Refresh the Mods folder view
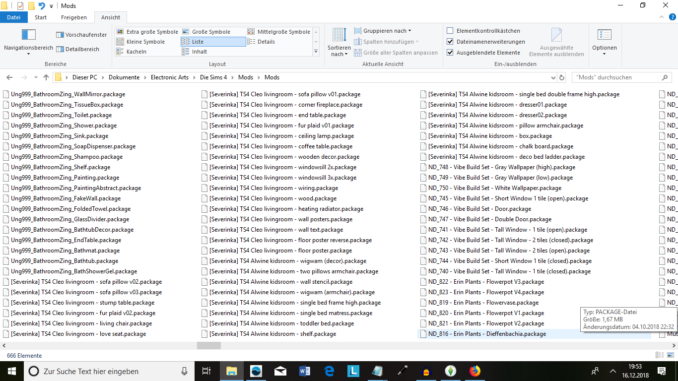The image size is (678, 381). coord(562,77)
